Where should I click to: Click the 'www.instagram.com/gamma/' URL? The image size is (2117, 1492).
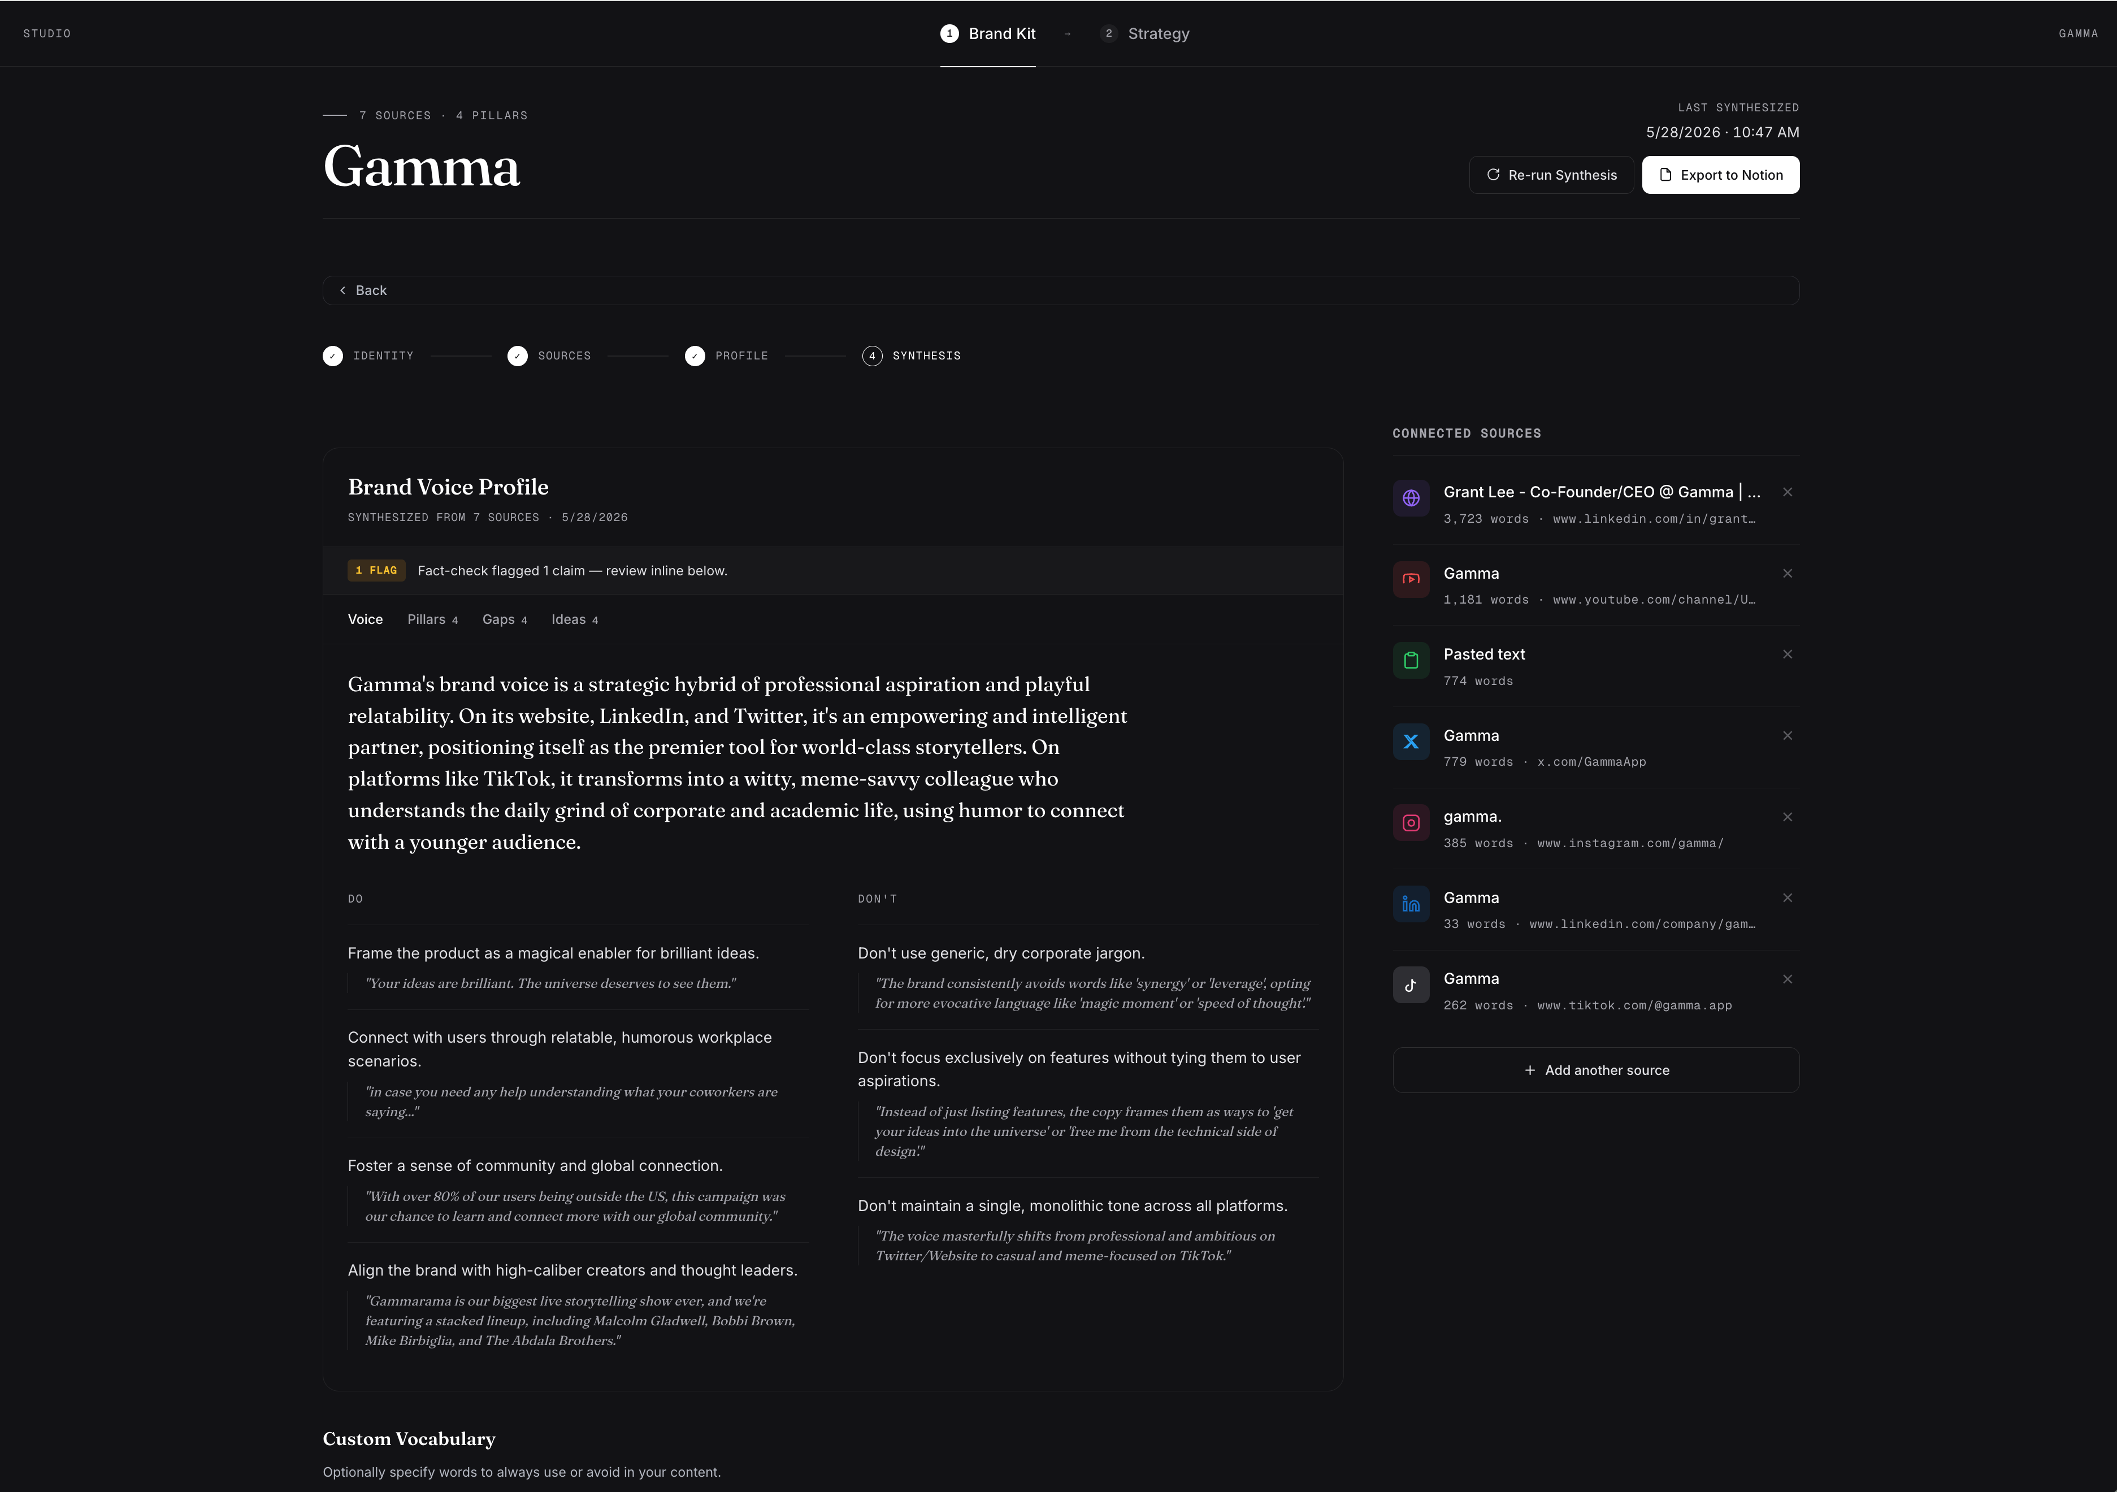1630,844
